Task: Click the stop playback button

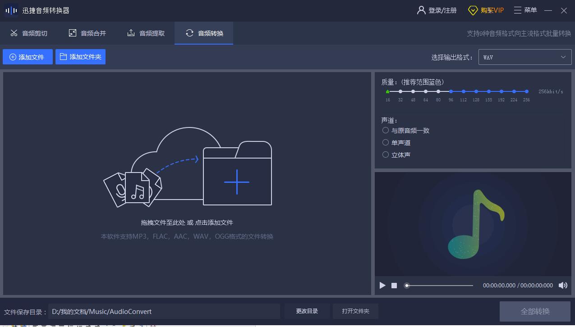Action: click(394, 285)
